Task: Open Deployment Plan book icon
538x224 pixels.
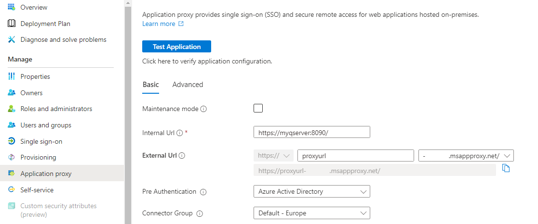Action: pos(12,24)
